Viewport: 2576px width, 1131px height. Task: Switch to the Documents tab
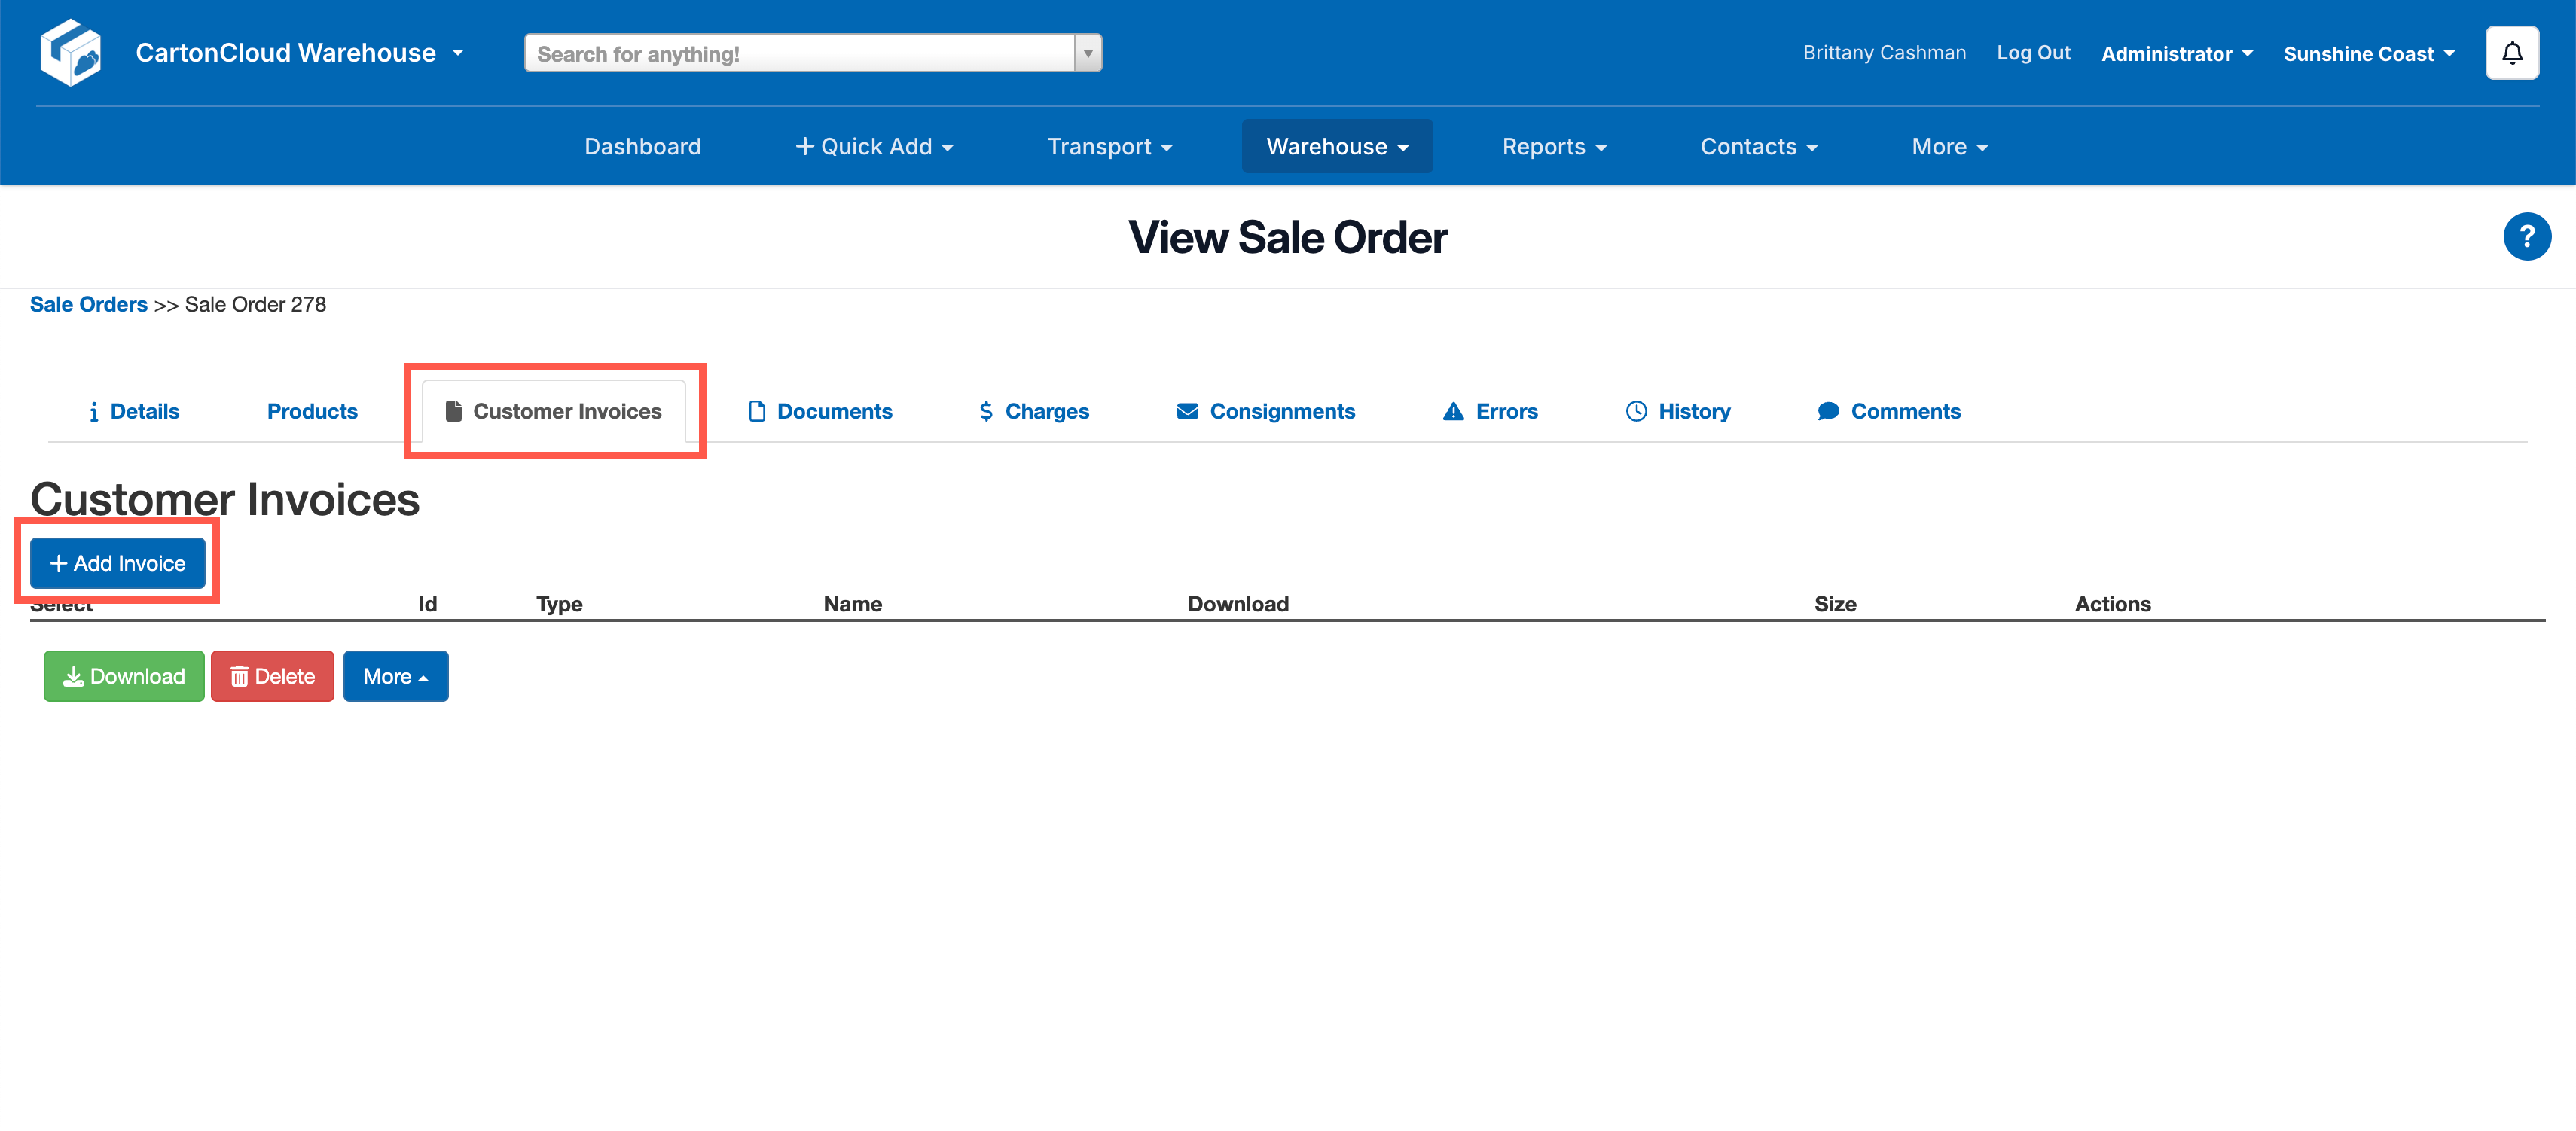820,411
